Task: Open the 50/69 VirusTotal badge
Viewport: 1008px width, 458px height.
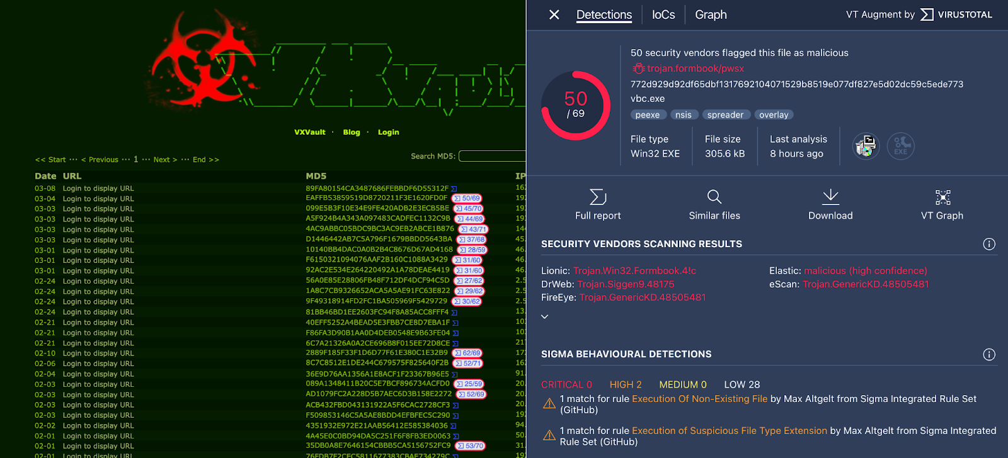Action: coord(467,198)
